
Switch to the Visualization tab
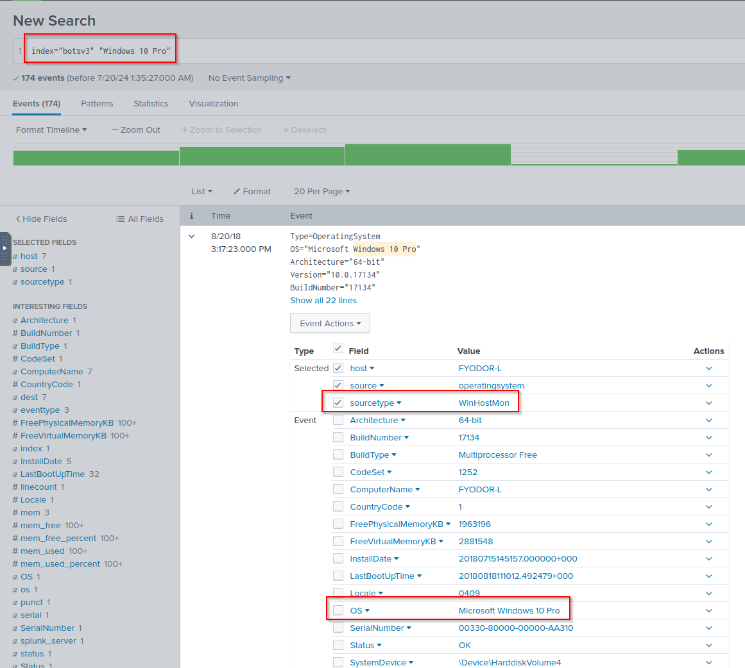click(x=214, y=104)
